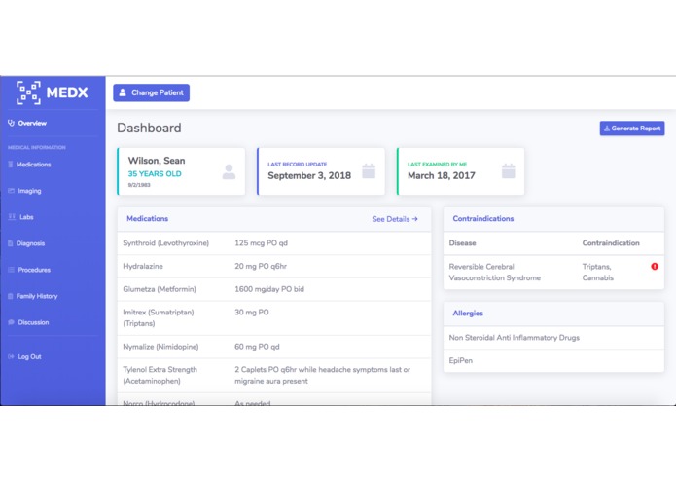The image size is (676, 481).
Task: Click the 60 mg PO qd dosage
Action: (x=257, y=347)
